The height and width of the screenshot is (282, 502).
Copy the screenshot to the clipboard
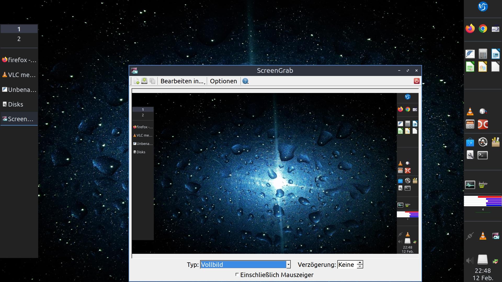(x=152, y=81)
